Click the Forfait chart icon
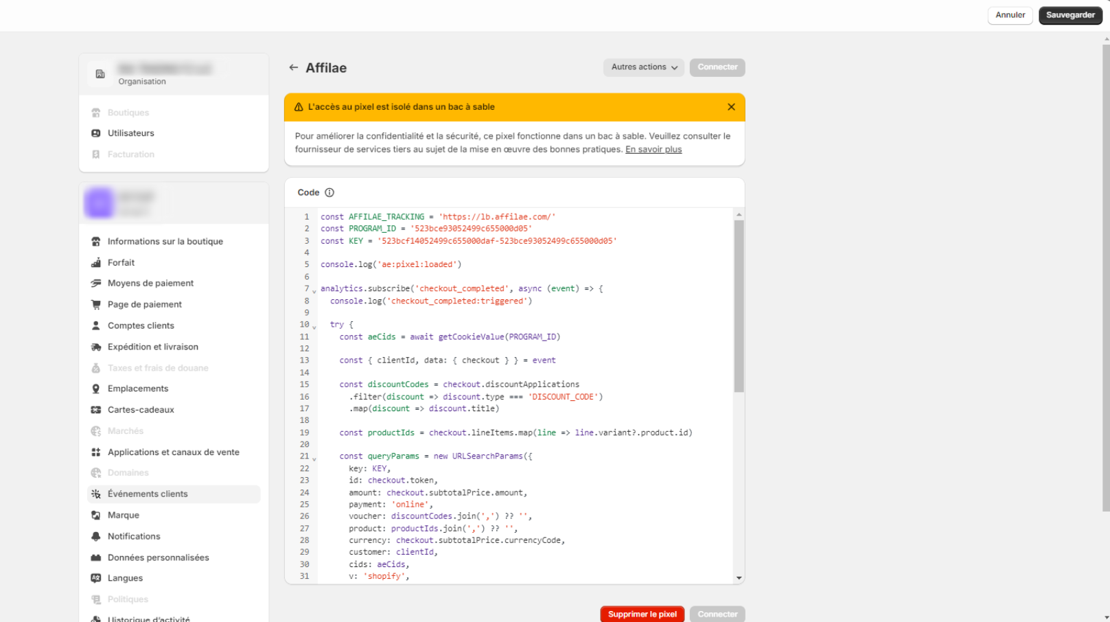The height and width of the screenshot is (622, 1110). click(96, 263)
